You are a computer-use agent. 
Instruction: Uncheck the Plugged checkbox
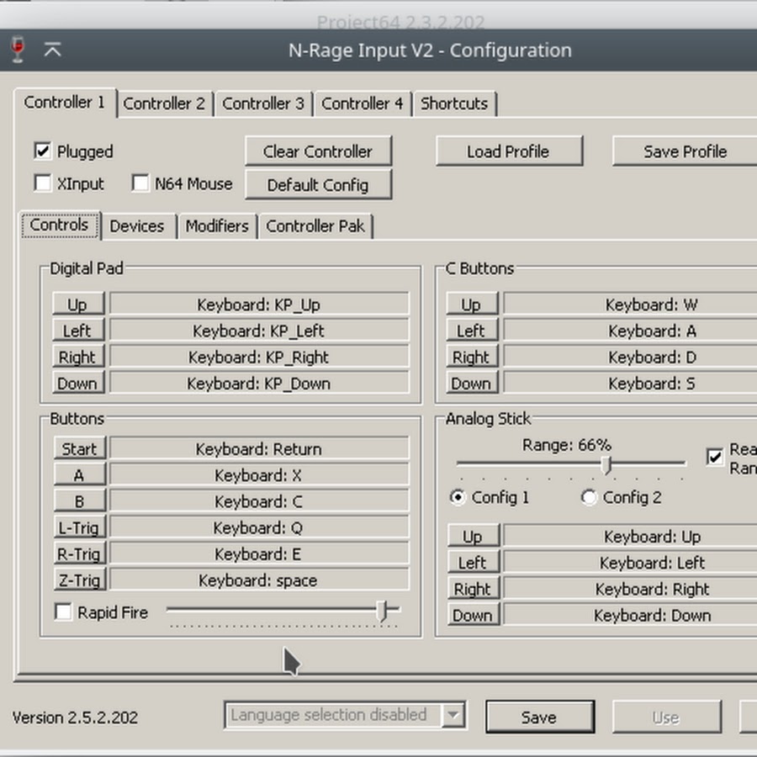(x=43, y=151)
